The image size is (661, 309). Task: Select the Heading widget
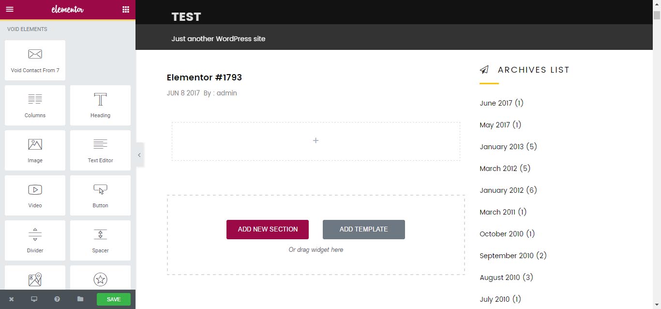pyautogui.click(x=100, y=105)
